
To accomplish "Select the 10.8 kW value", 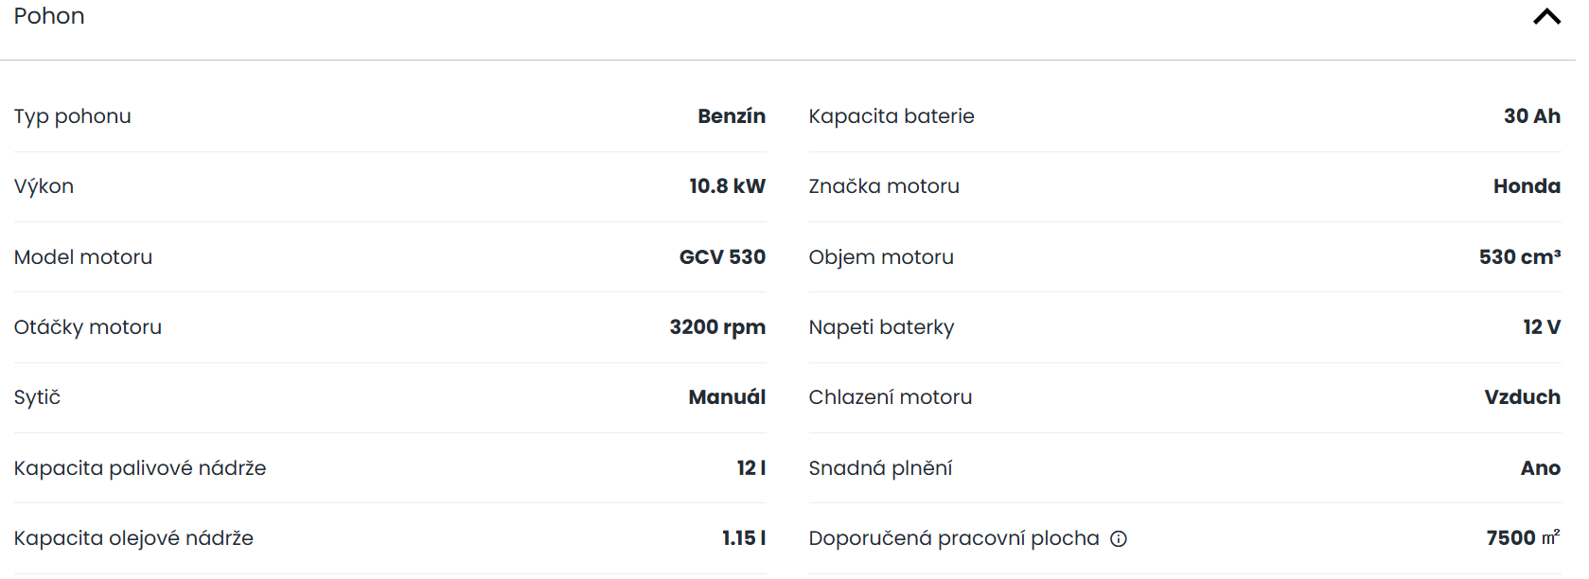I will tap(727, 186).
